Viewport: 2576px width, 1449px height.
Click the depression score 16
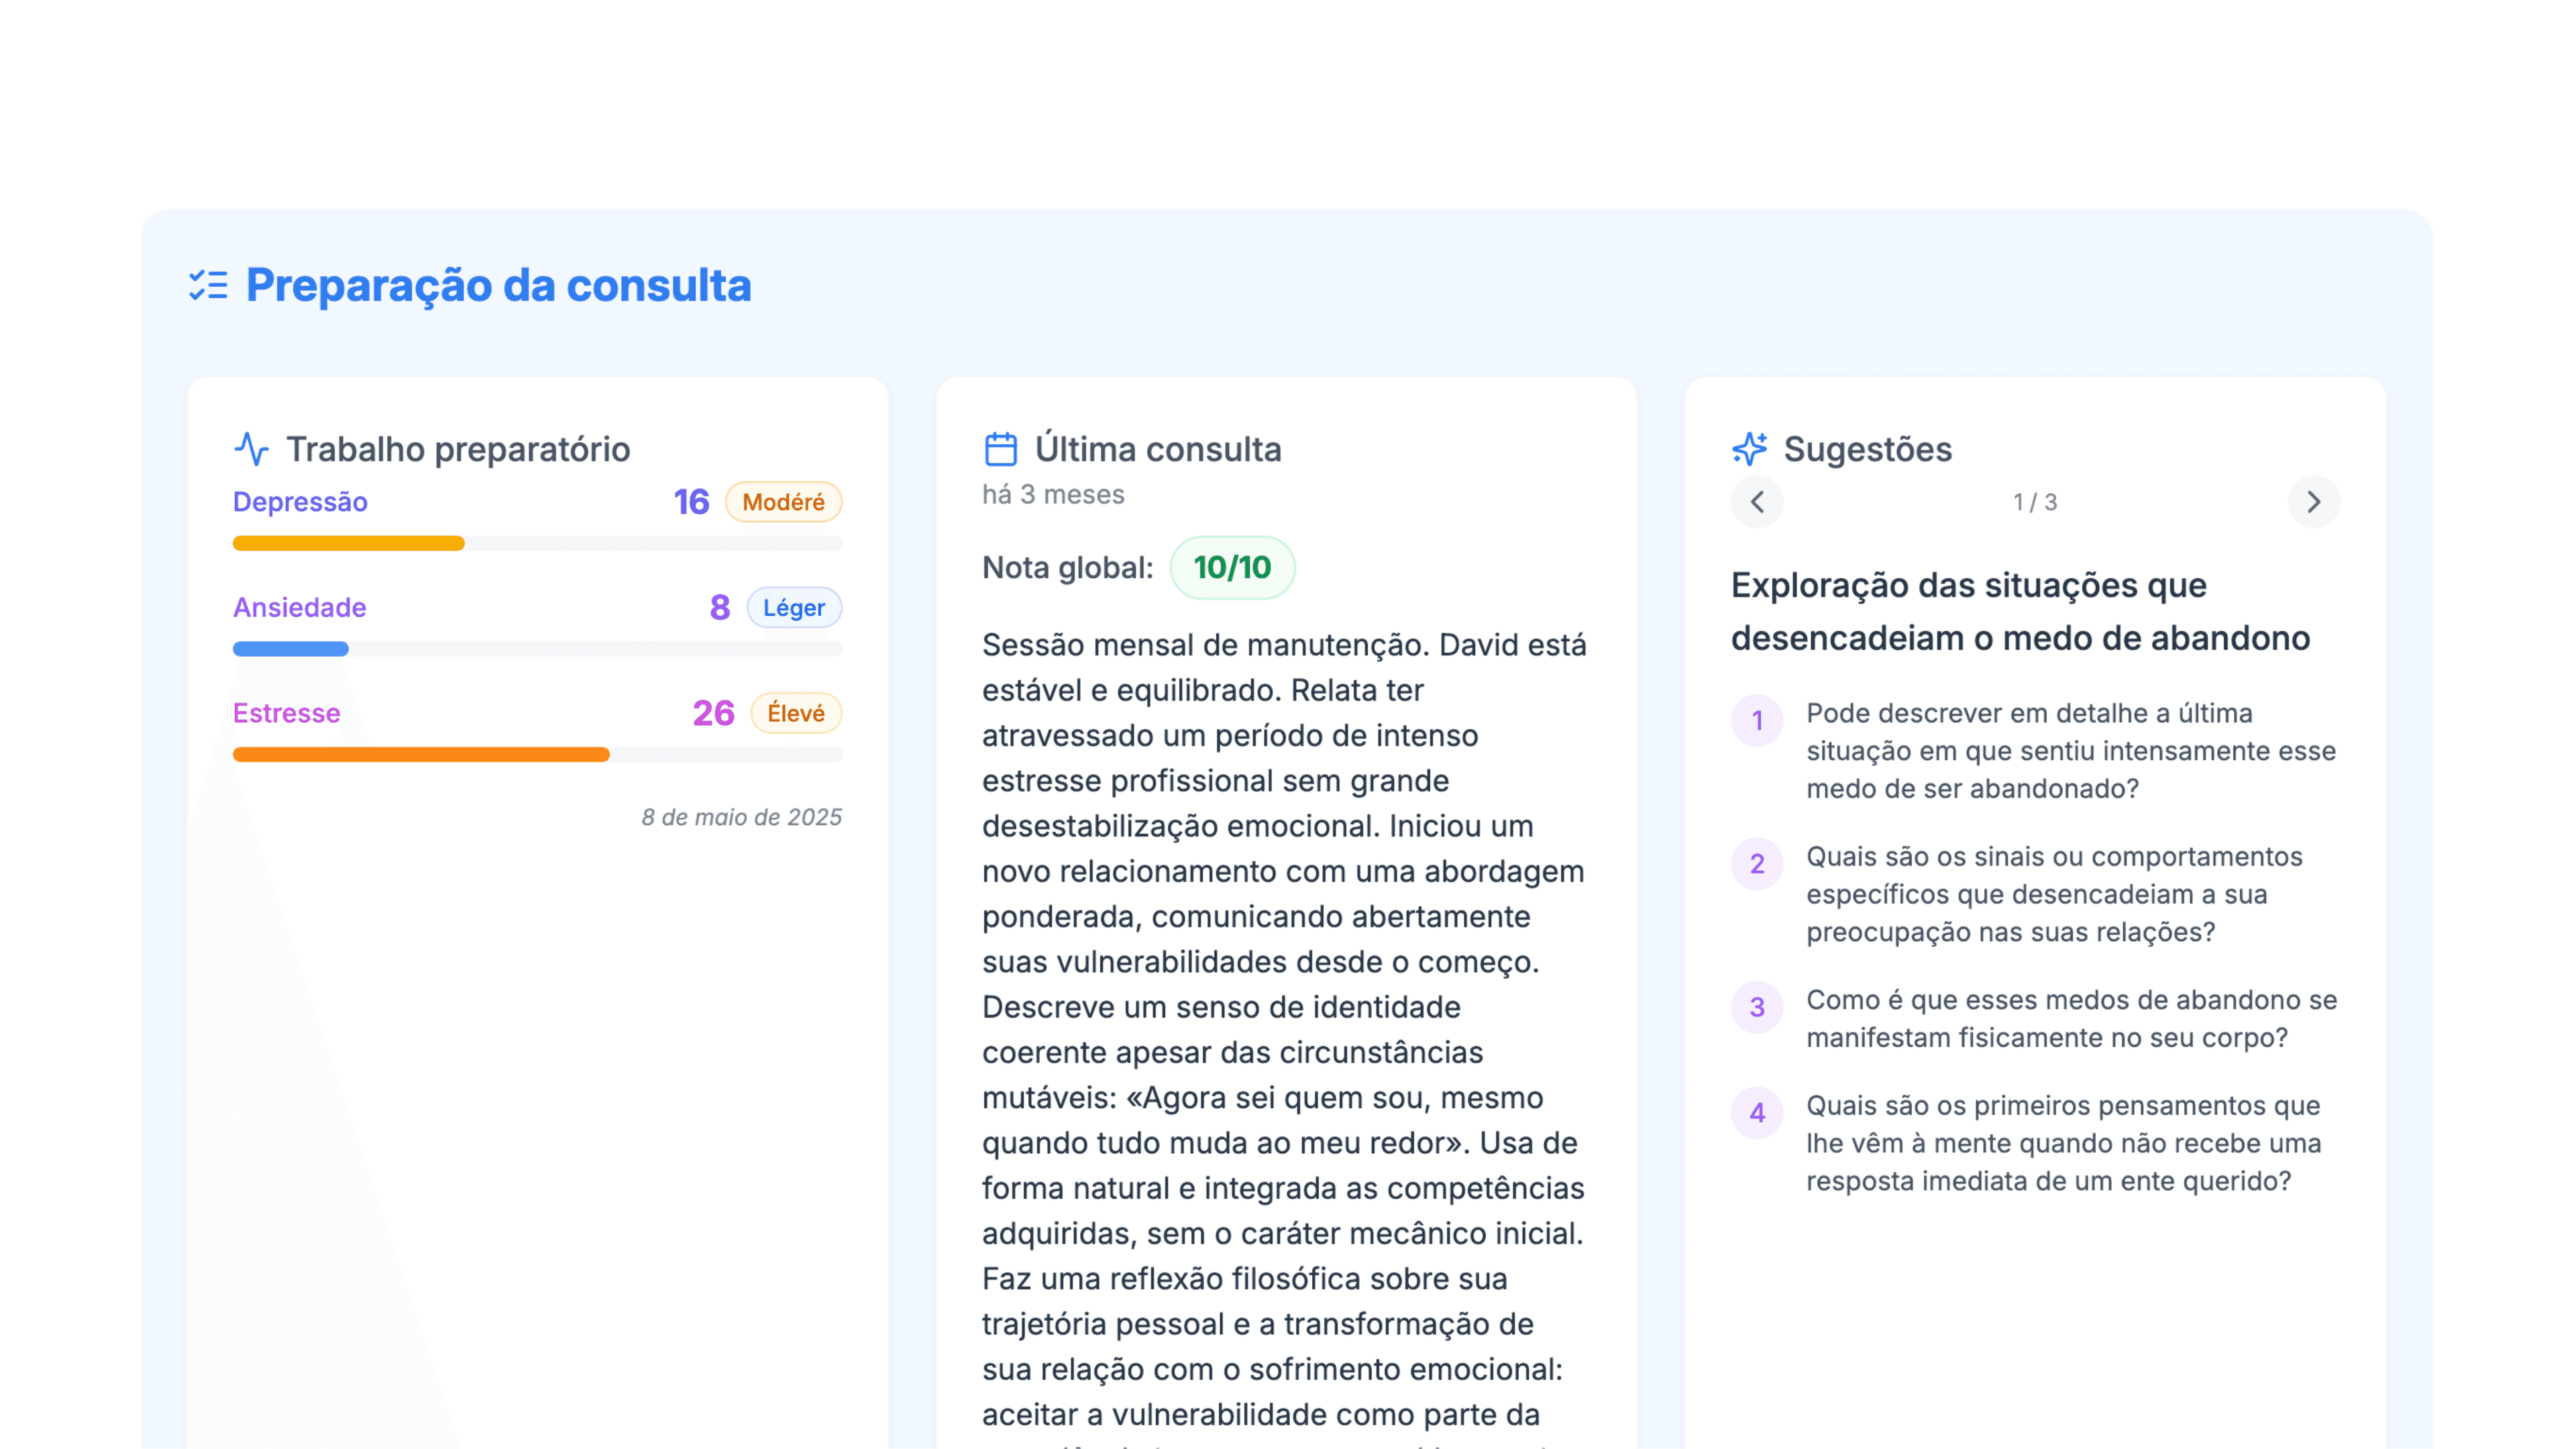pos(691,502)
